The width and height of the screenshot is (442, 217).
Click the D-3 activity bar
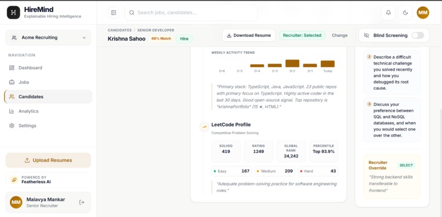tap(275, 66)
